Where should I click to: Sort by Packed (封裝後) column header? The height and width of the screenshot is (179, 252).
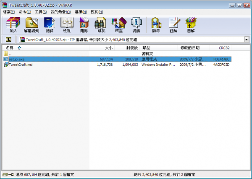coord(127,48)
